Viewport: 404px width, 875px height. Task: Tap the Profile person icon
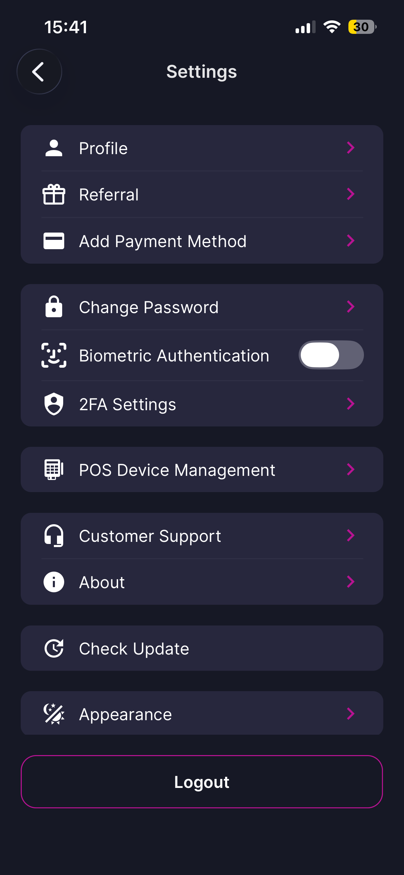[x=54, y=148]
